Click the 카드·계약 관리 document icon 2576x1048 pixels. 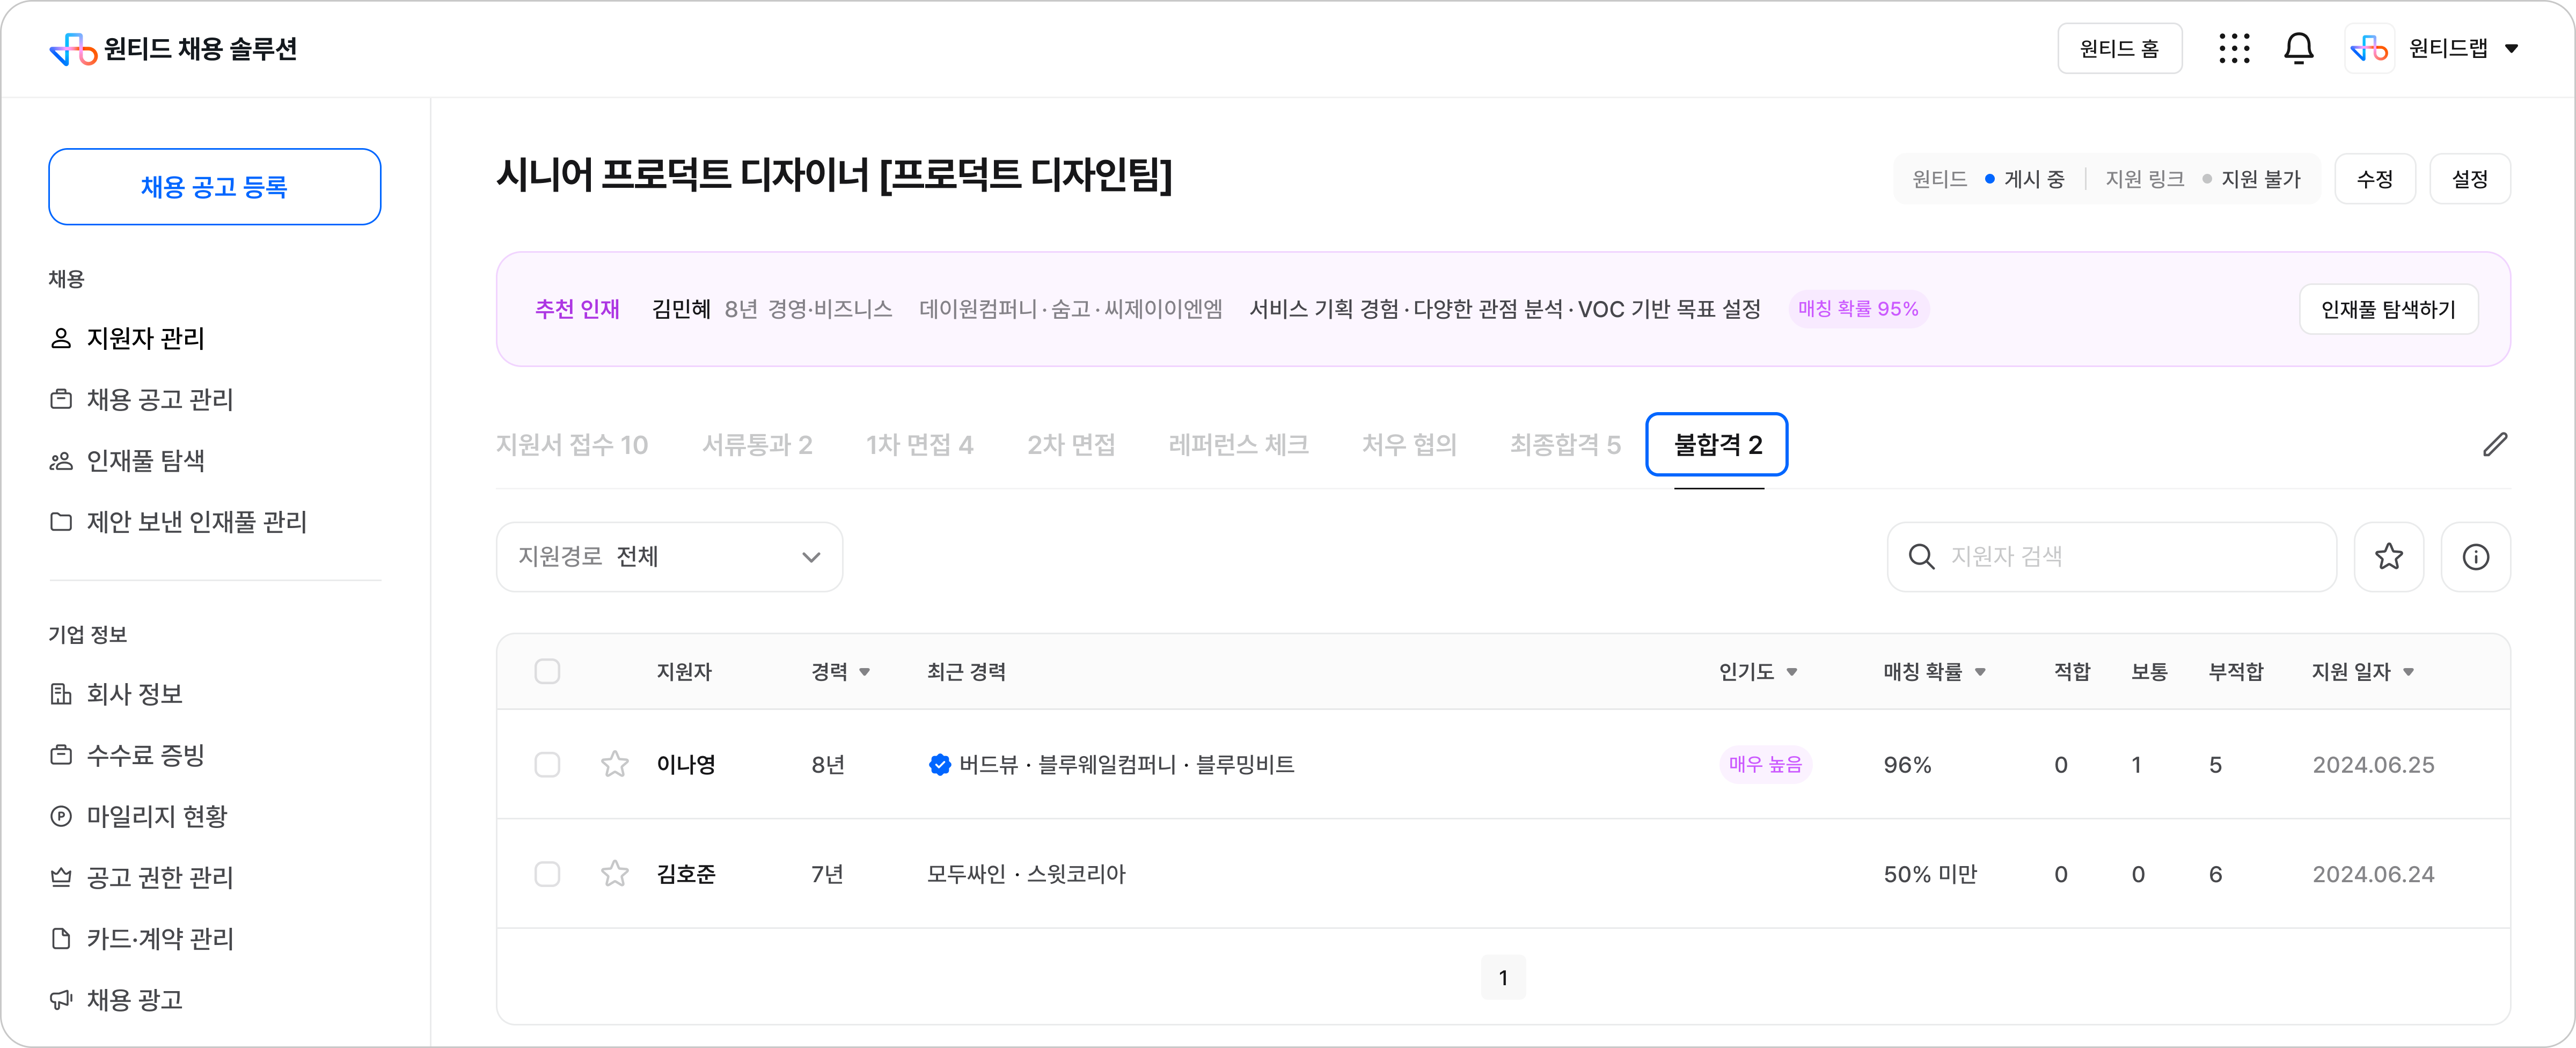(x=61, y=938)
